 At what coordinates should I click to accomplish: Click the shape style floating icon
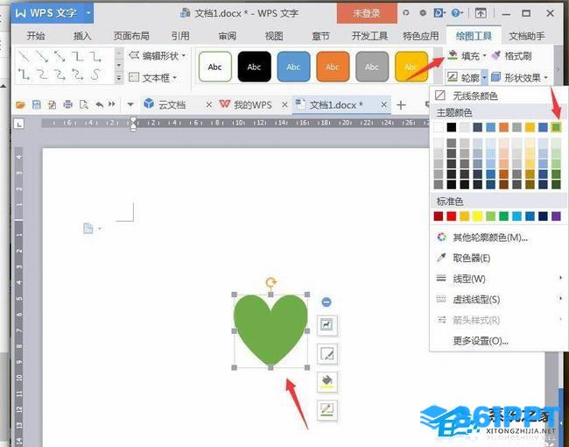pos(327,353)
